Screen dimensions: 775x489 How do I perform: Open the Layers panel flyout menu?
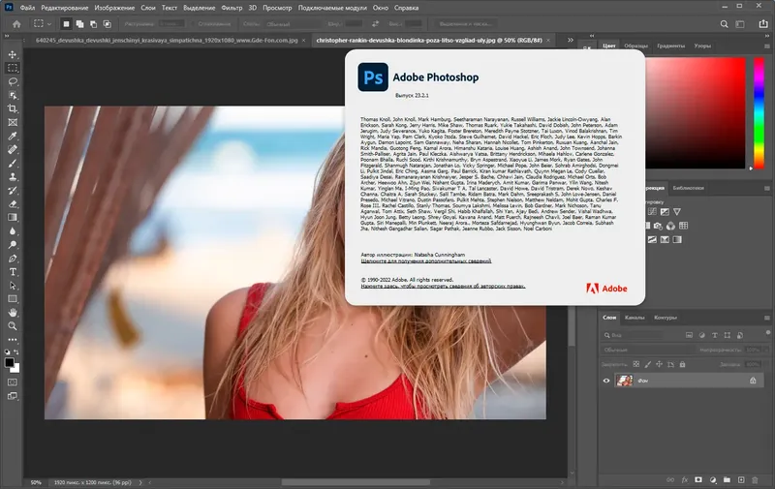coord(767,319)
